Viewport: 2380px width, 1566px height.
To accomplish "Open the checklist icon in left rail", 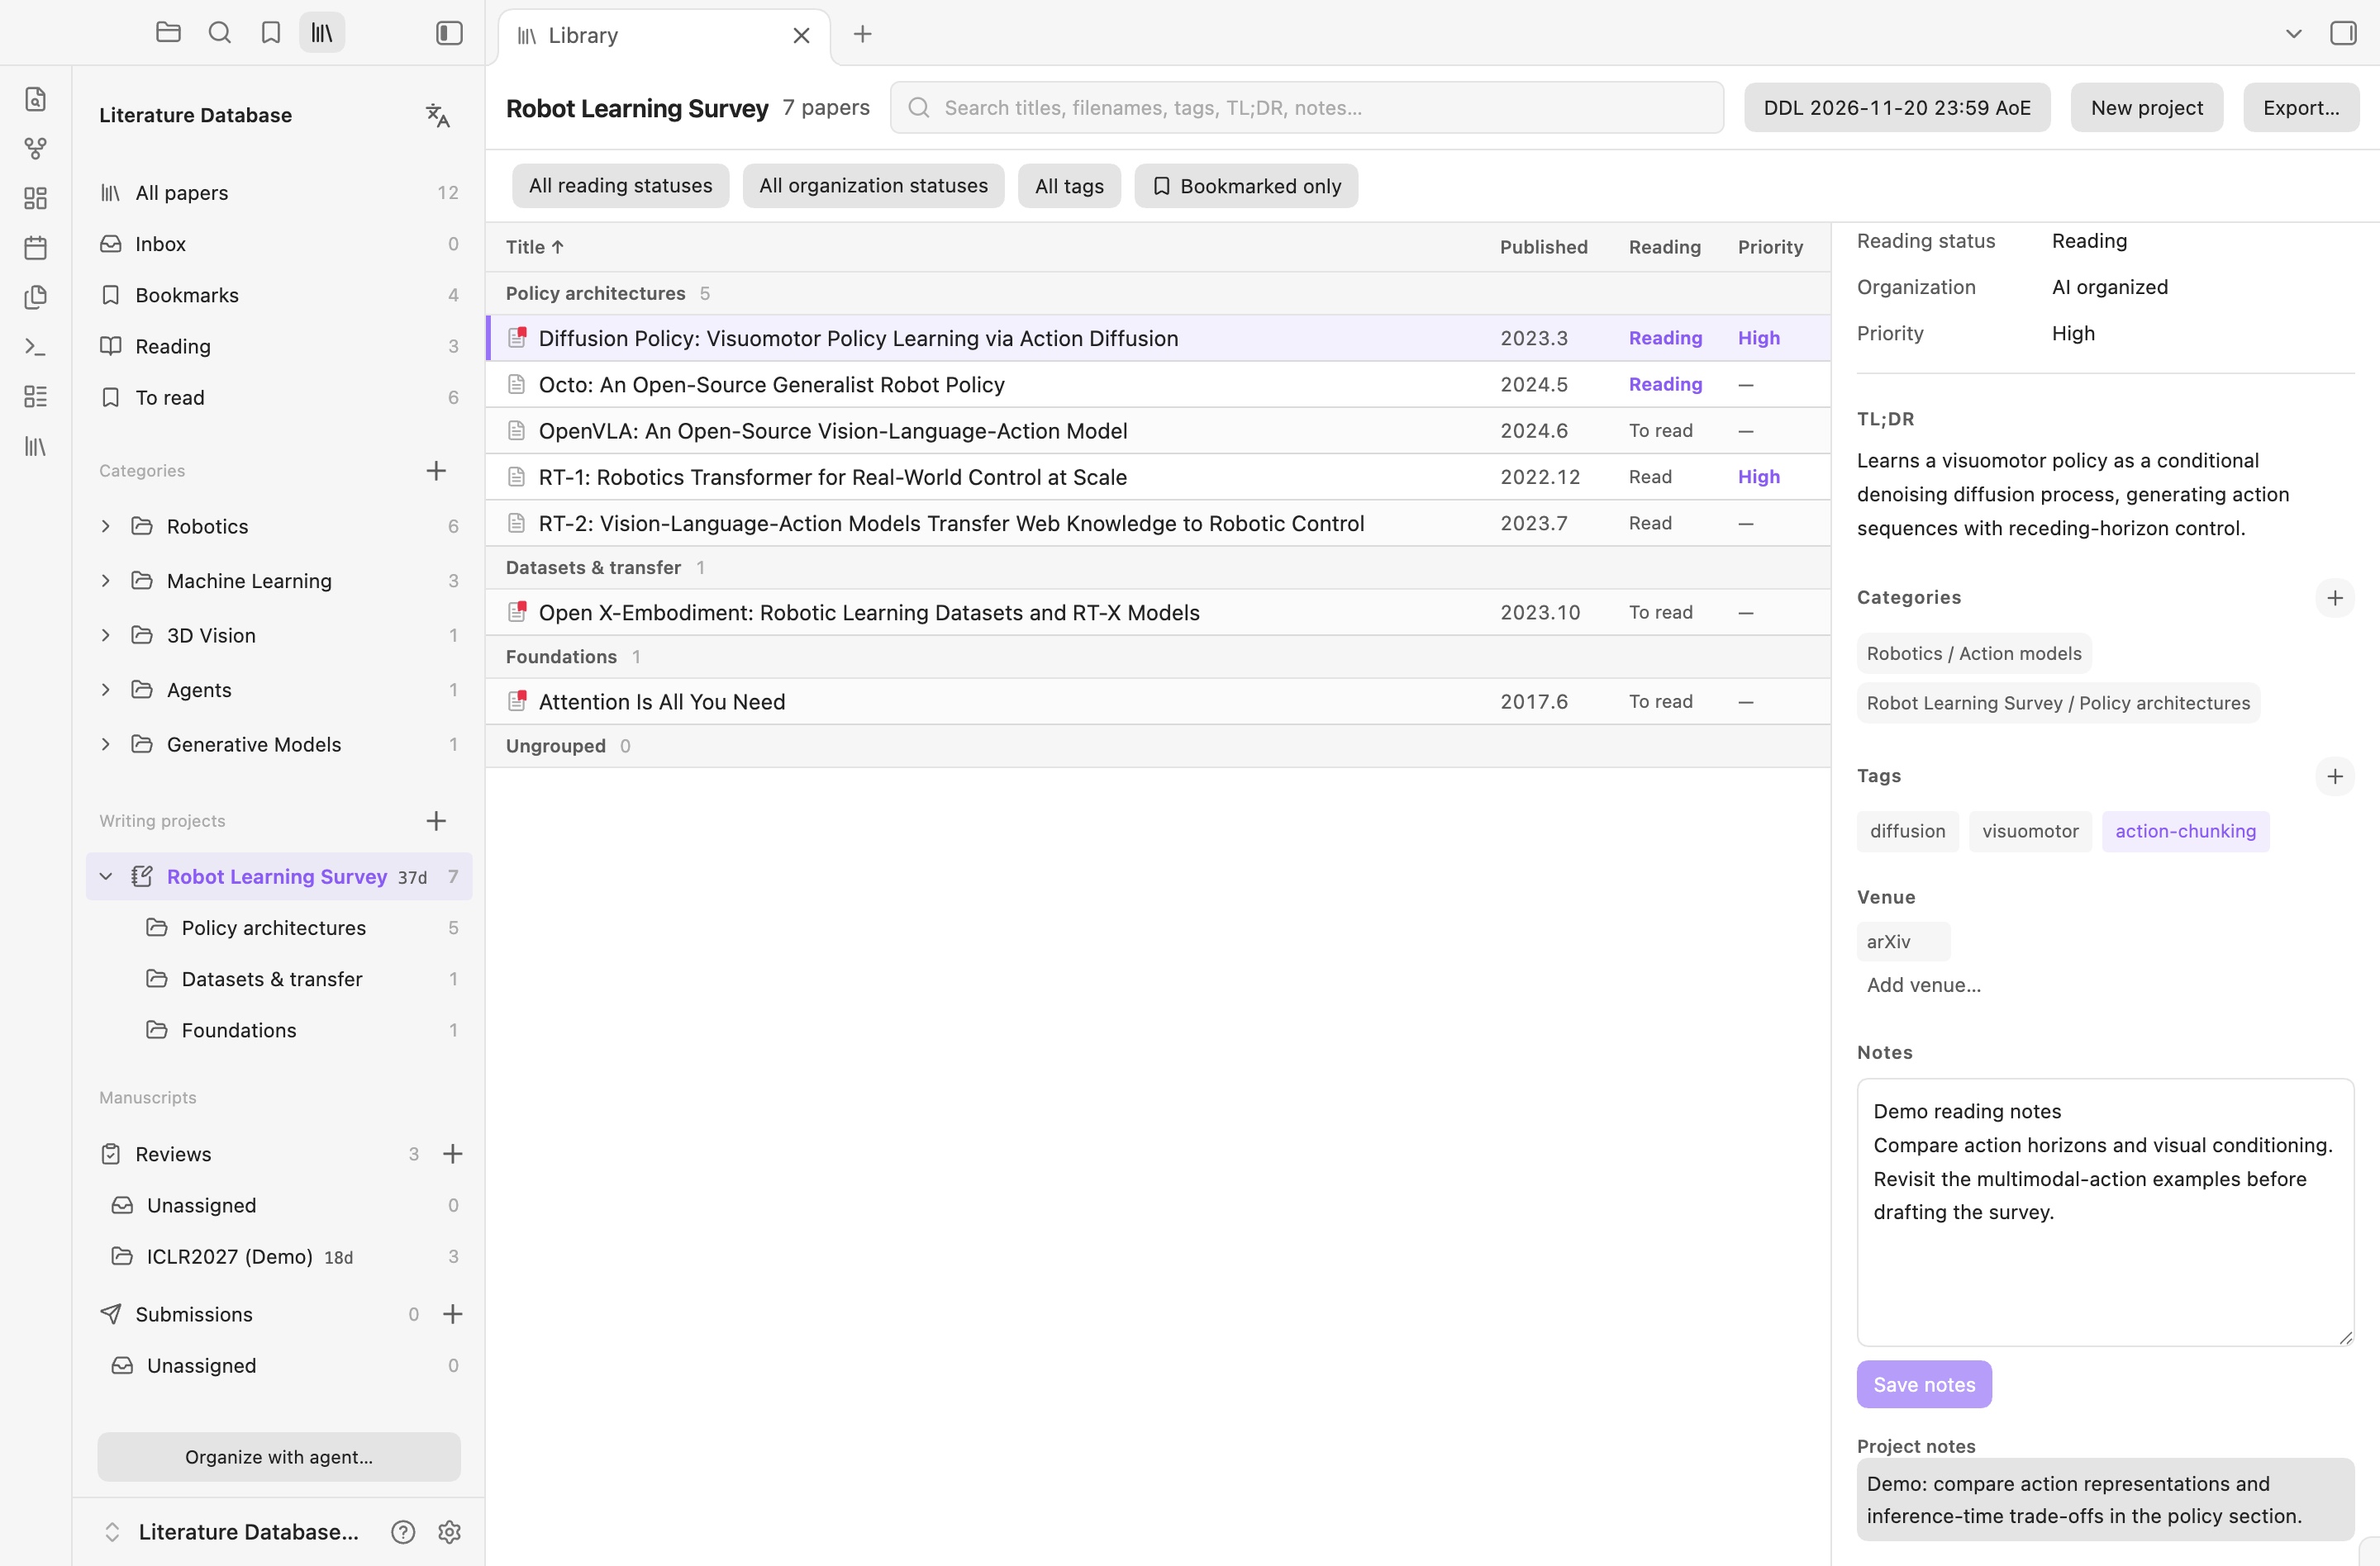I will [35, 396].
